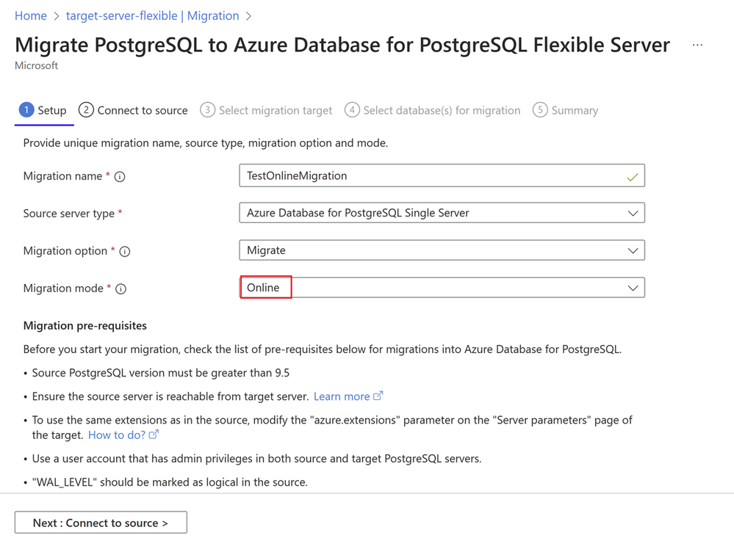Screen dimensions: 734x549
Task: Open the ellipsis more options menu
Action: tap(697, 46)
